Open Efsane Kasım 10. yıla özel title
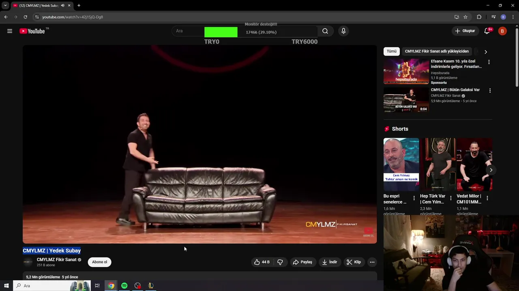 click(456, 64)
